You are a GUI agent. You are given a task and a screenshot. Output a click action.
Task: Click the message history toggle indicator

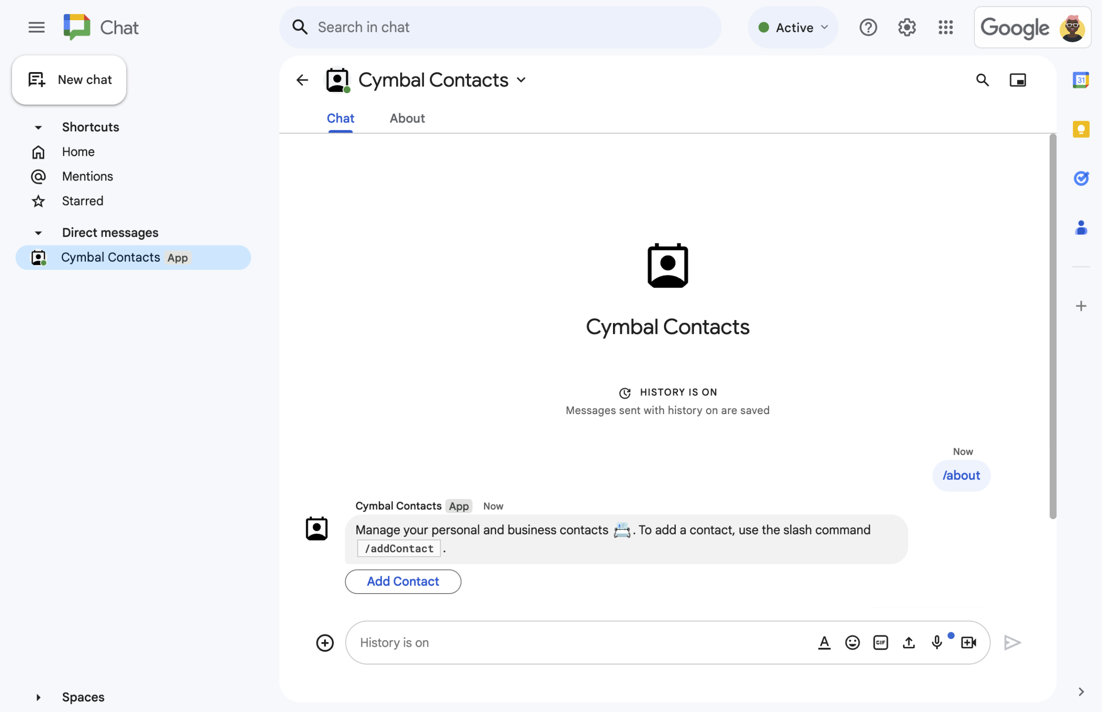[668, 392]
